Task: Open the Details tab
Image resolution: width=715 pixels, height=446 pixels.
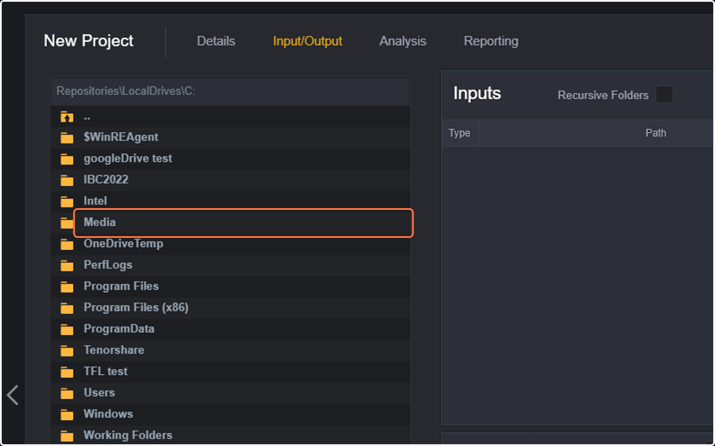Action: coord(216,41)
